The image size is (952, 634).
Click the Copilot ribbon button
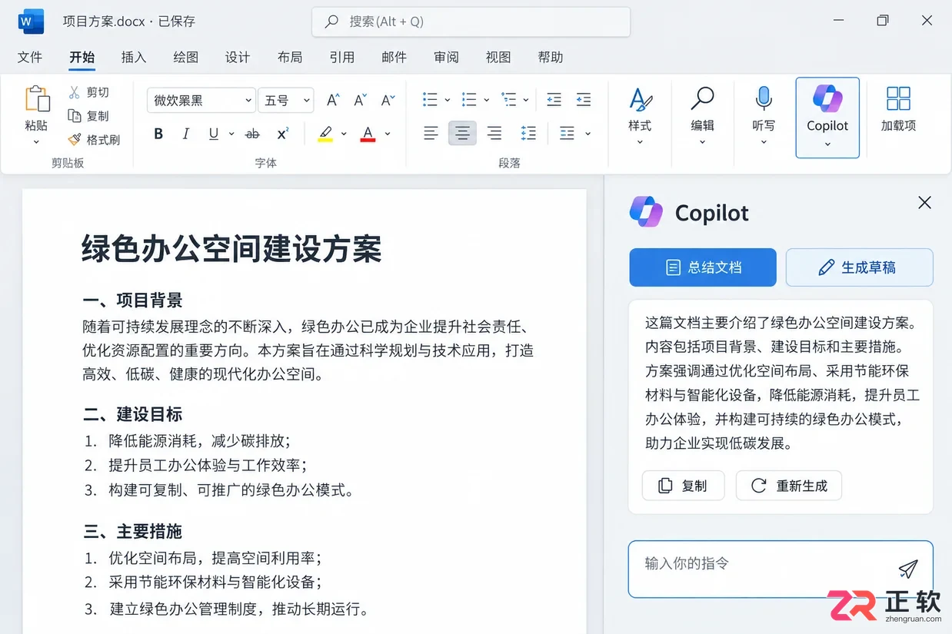click(827, 117)
